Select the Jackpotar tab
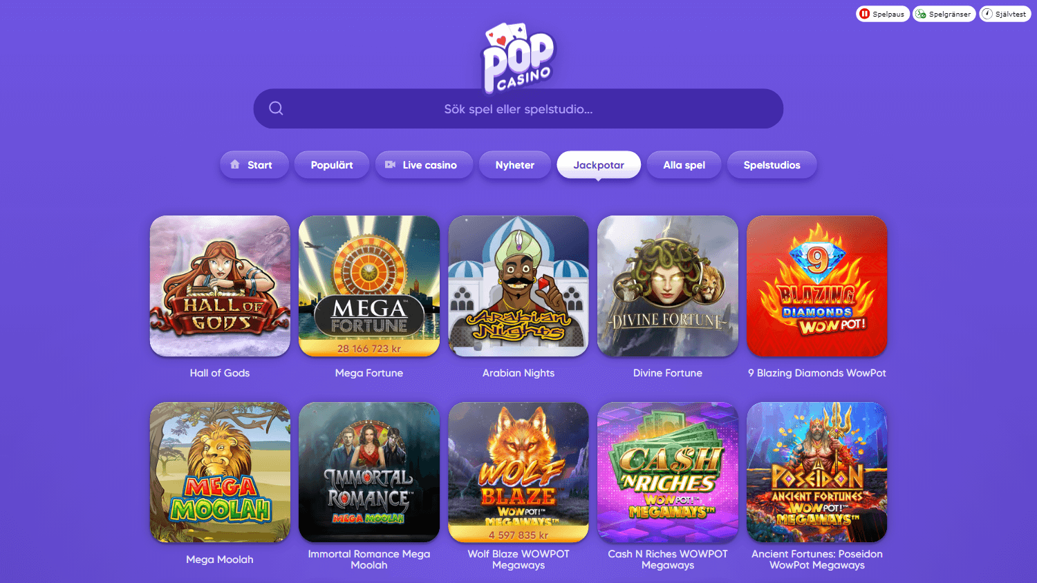 tap(599, 165)
